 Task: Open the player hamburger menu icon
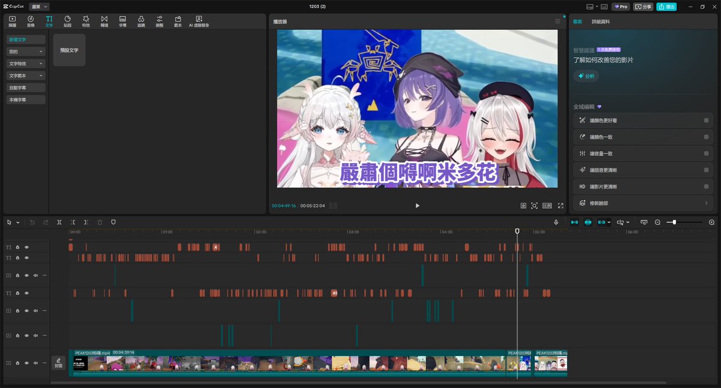(558, 21)
